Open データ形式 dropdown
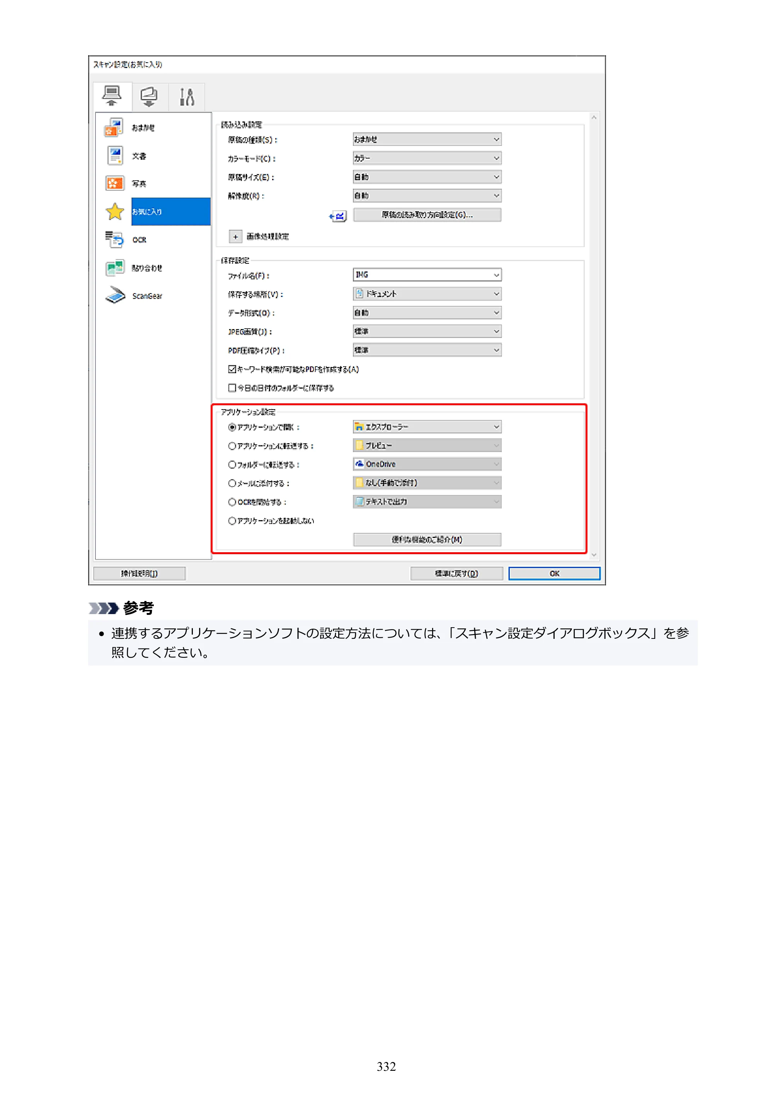Viewport: 773px width, 1094px height. (x=427, y=312)
